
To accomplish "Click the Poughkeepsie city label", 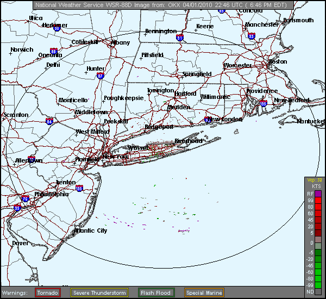I will coord(124,98).
